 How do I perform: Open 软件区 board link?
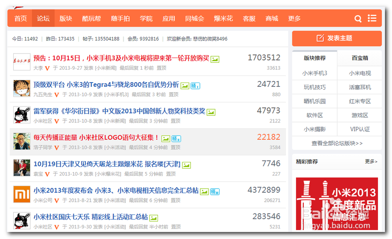(314, 115)
